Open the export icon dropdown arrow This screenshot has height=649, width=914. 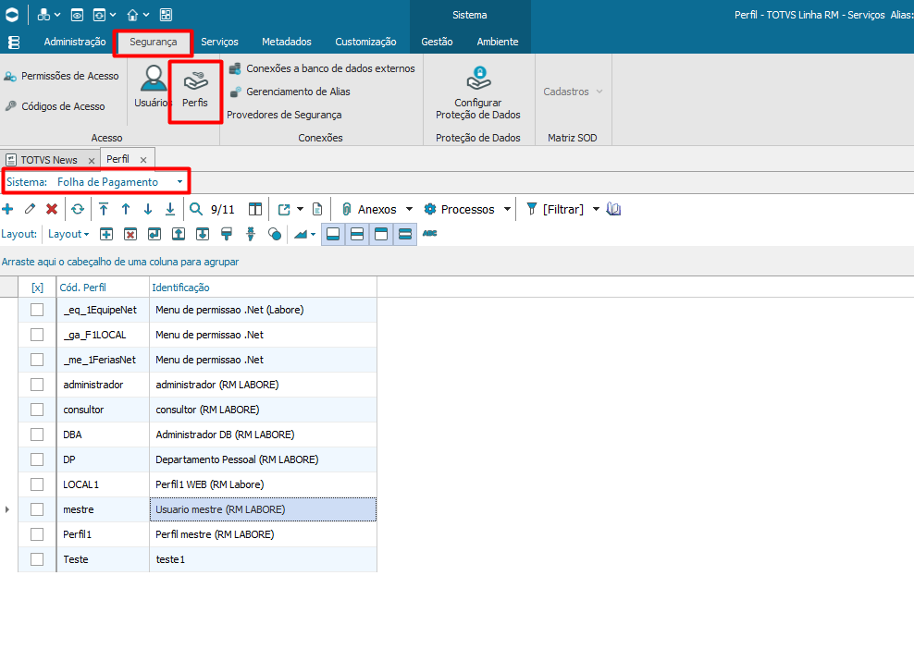pyautogui.click(x=301, y=209)
